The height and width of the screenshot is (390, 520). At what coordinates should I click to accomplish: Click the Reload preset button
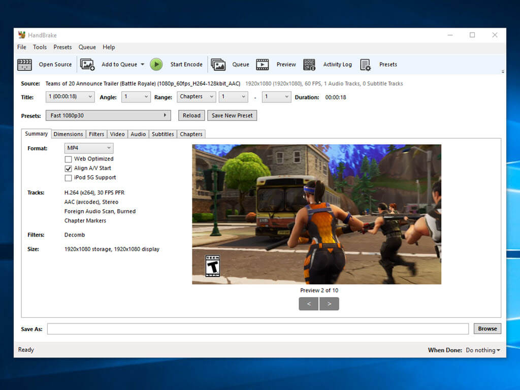(191, 115)
